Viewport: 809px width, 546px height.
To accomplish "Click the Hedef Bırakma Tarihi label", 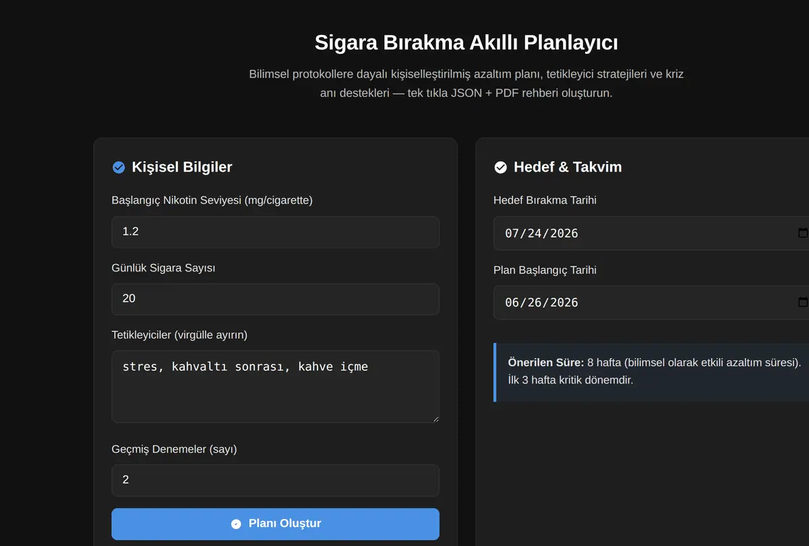I will tap(545, 200).
